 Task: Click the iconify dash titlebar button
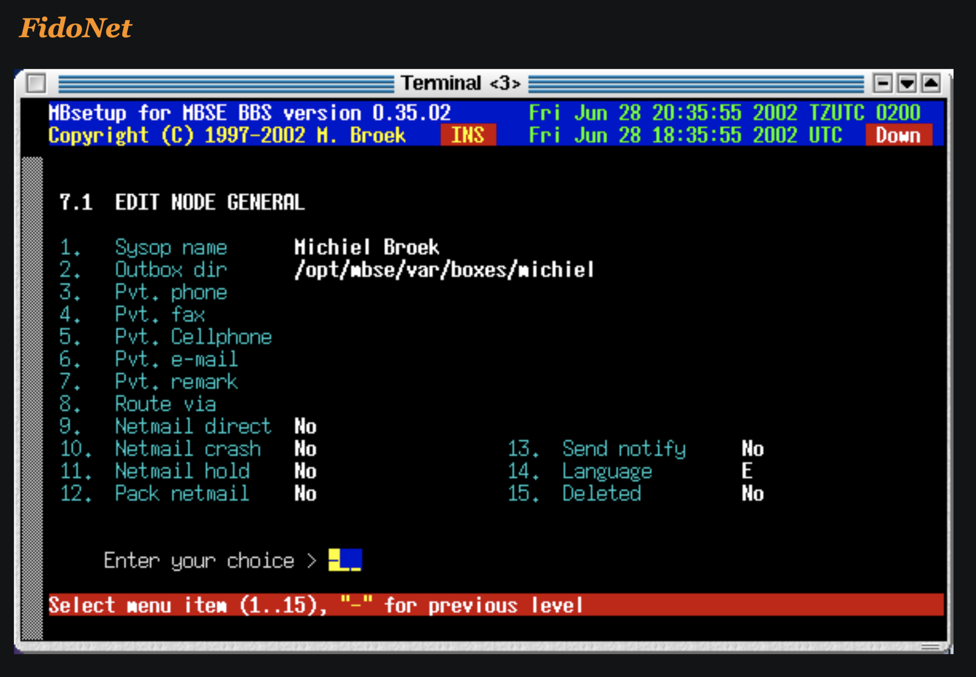882,83
